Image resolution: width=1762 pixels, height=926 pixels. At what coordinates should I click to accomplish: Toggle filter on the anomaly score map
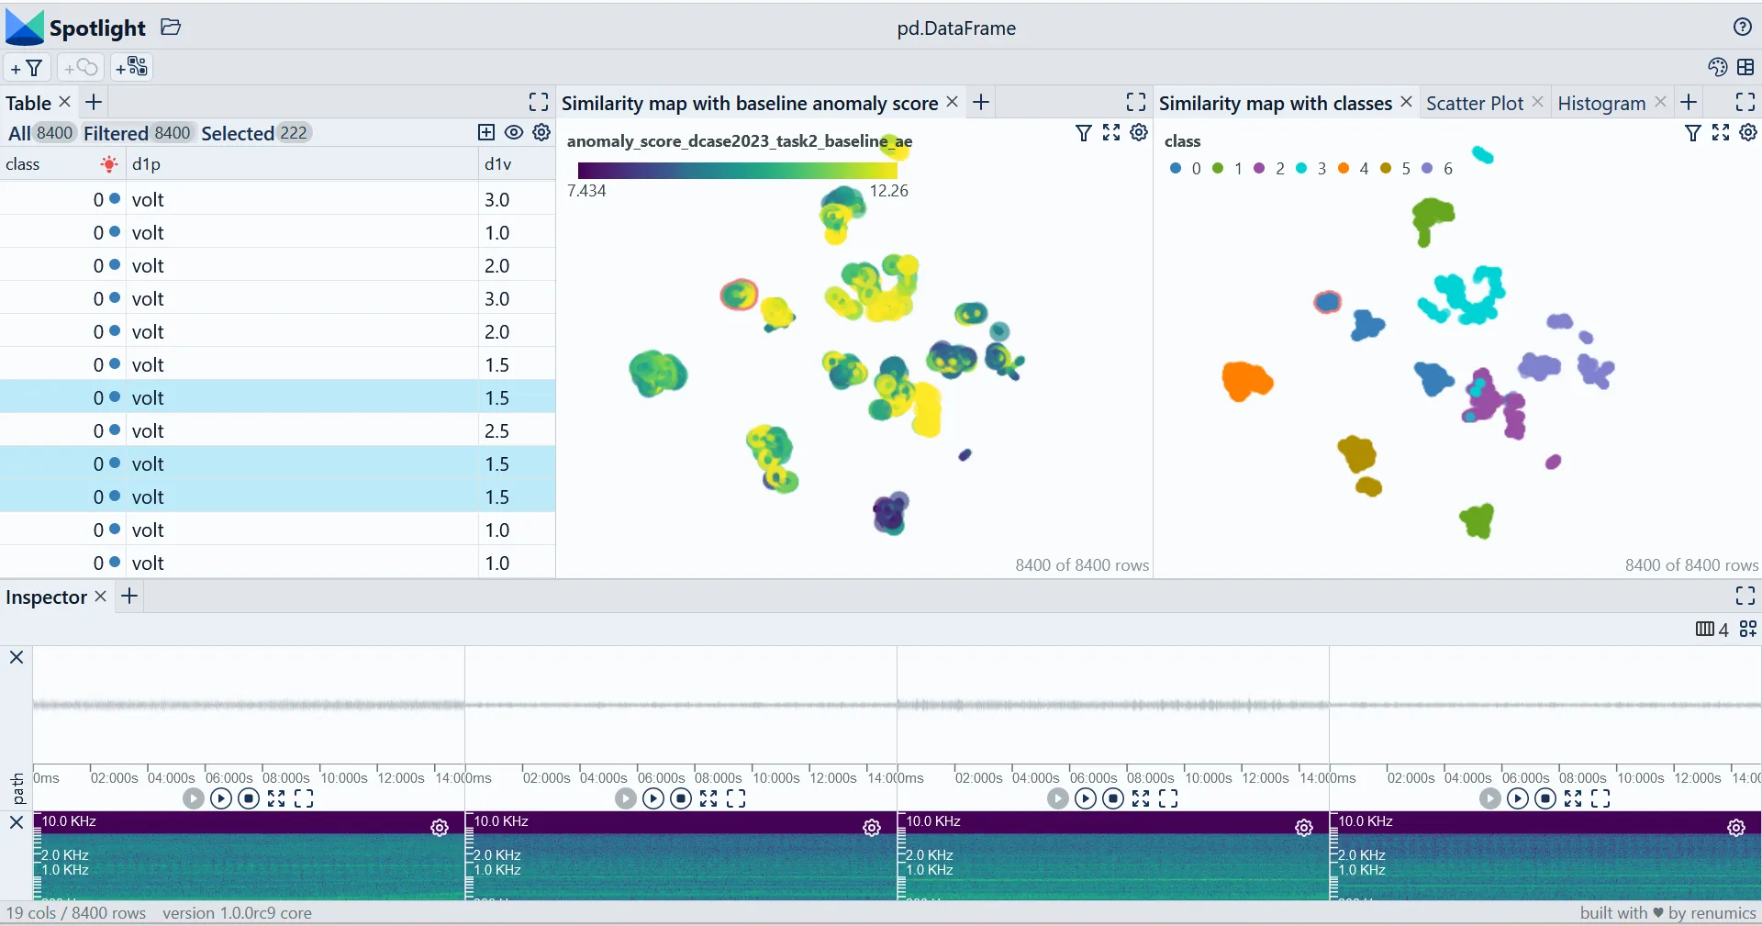[1084, 133]
